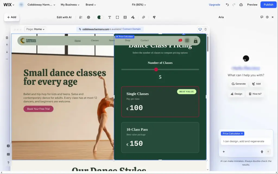Open the My Business menu
278x174 pixels.
70,5
